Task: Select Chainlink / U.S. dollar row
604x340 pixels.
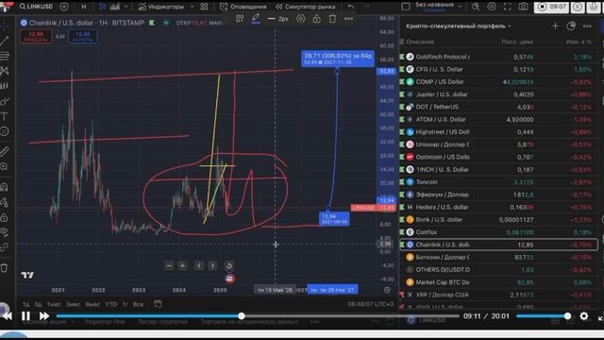Action: 498,245
